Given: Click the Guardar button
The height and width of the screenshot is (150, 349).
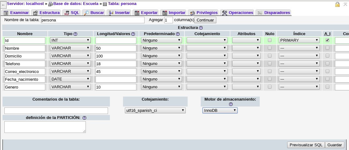Looking at the screenshot, I should point(335,145).
